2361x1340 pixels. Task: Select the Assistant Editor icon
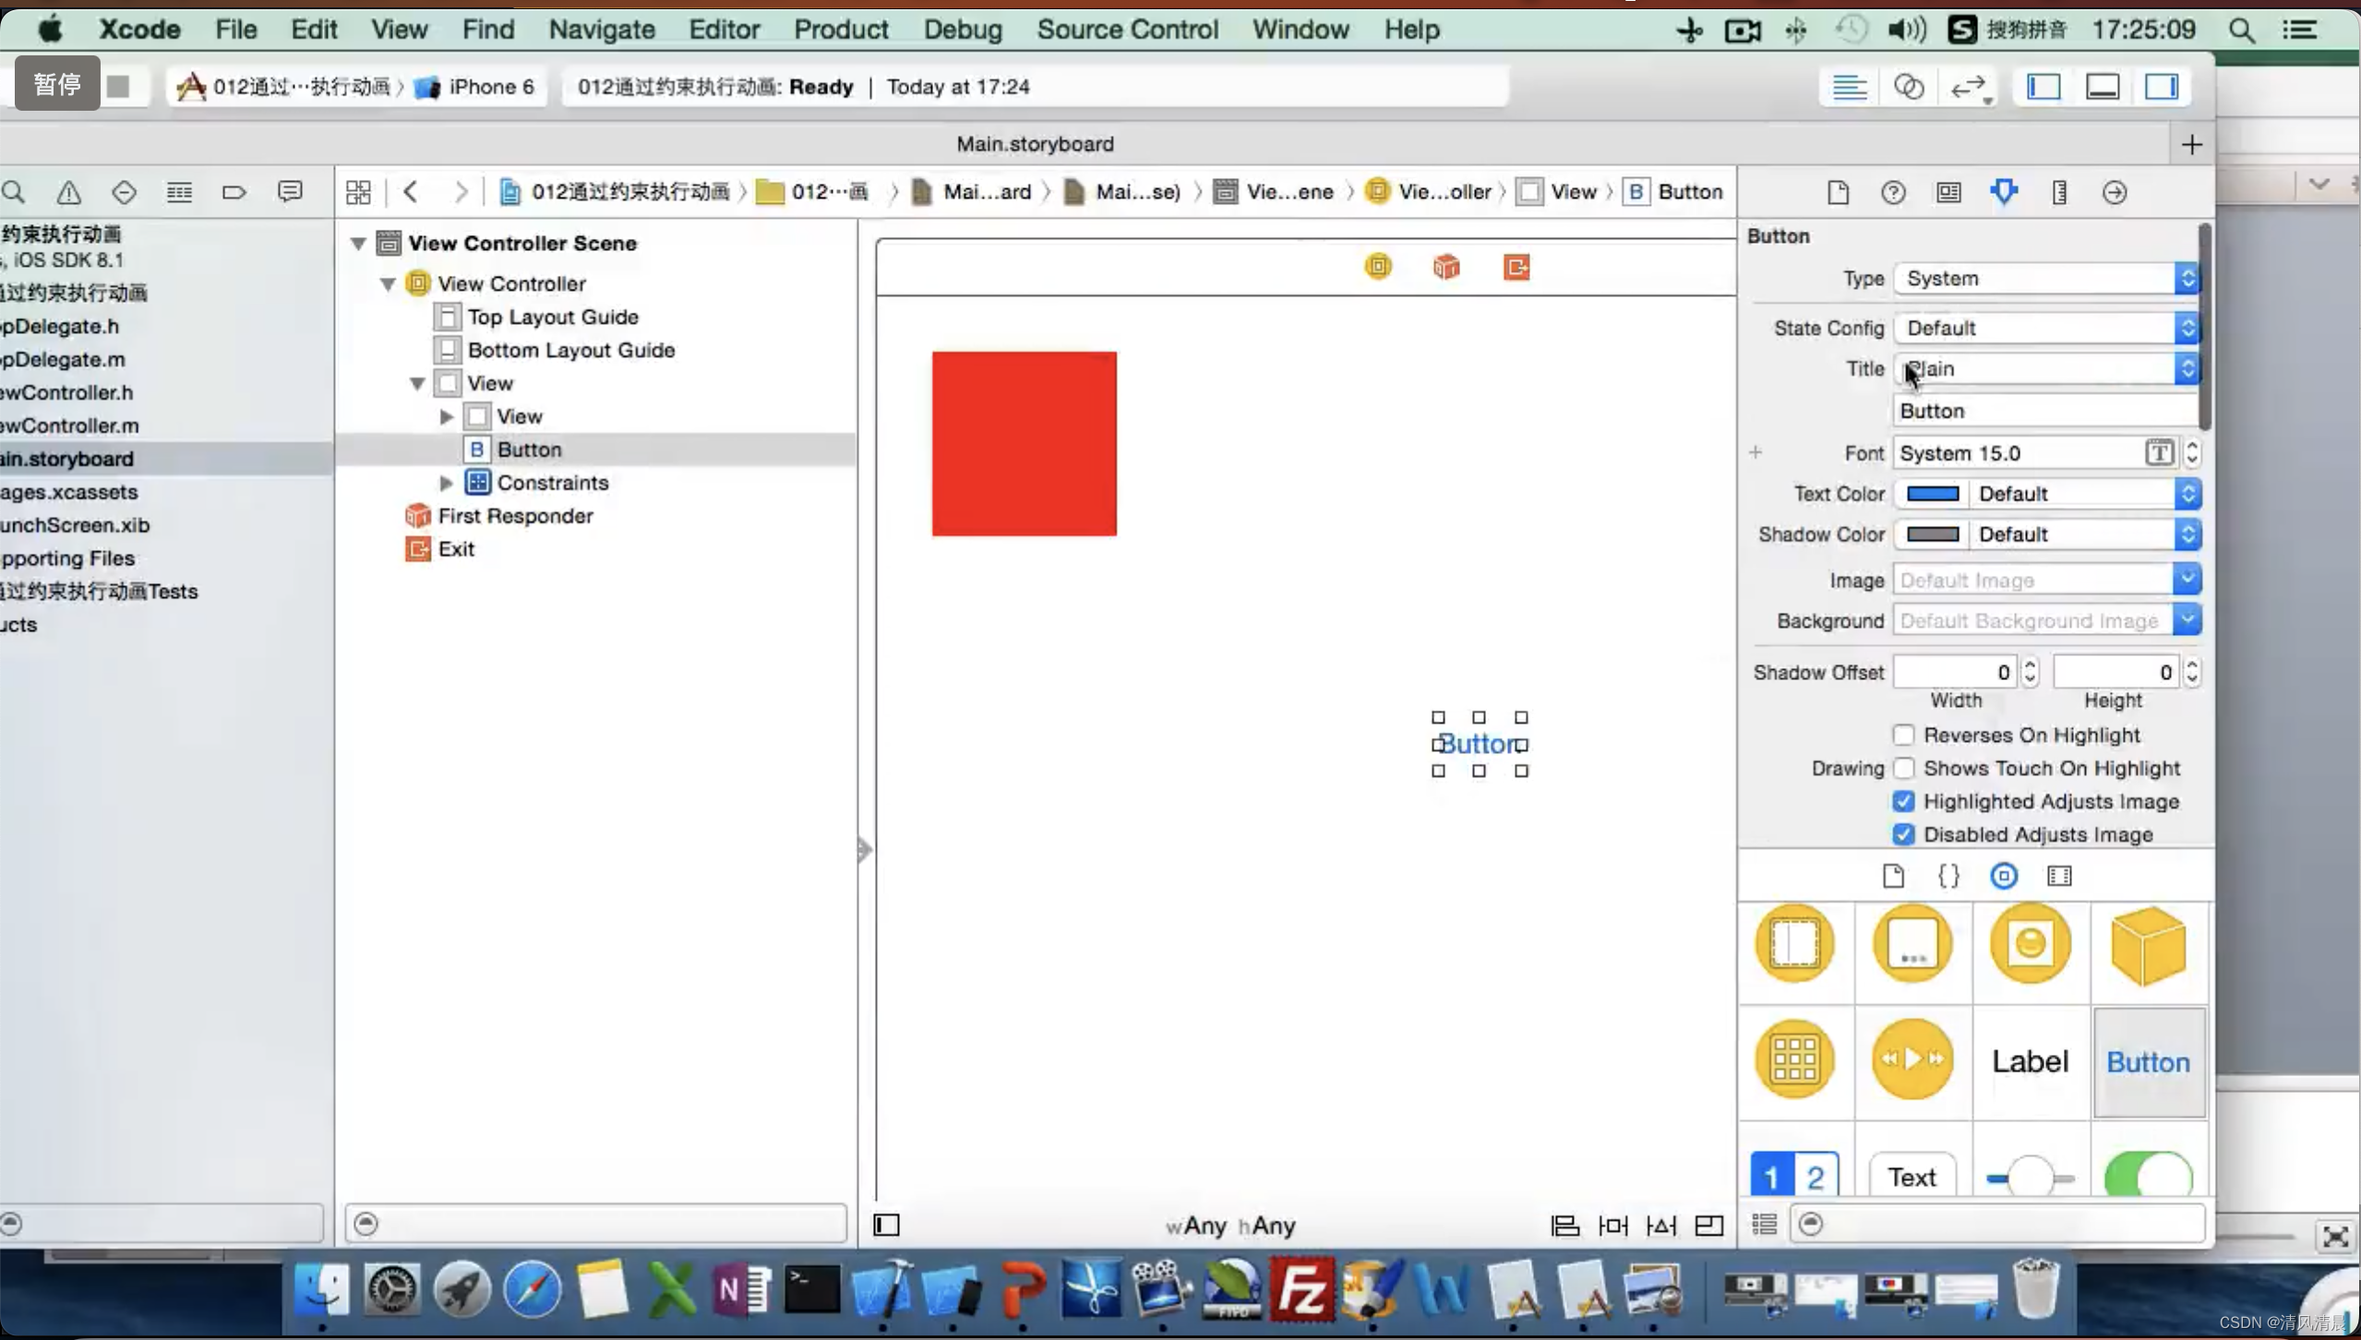1909,86
